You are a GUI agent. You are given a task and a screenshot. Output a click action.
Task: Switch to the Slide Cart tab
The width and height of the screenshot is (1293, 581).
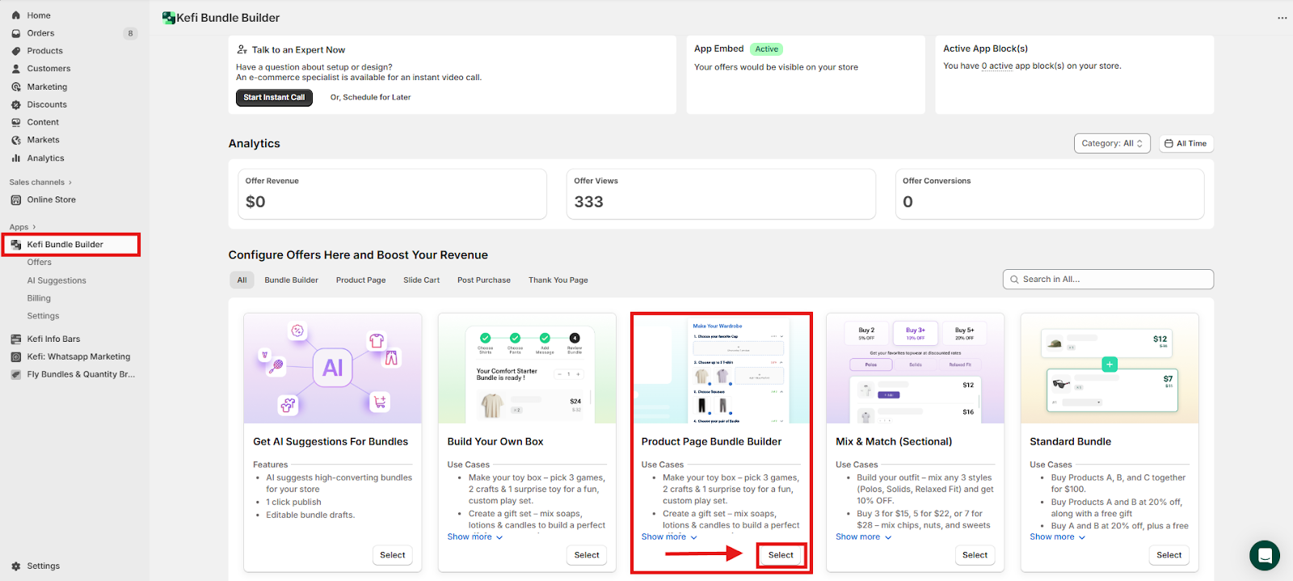click(x=421, y=280)
